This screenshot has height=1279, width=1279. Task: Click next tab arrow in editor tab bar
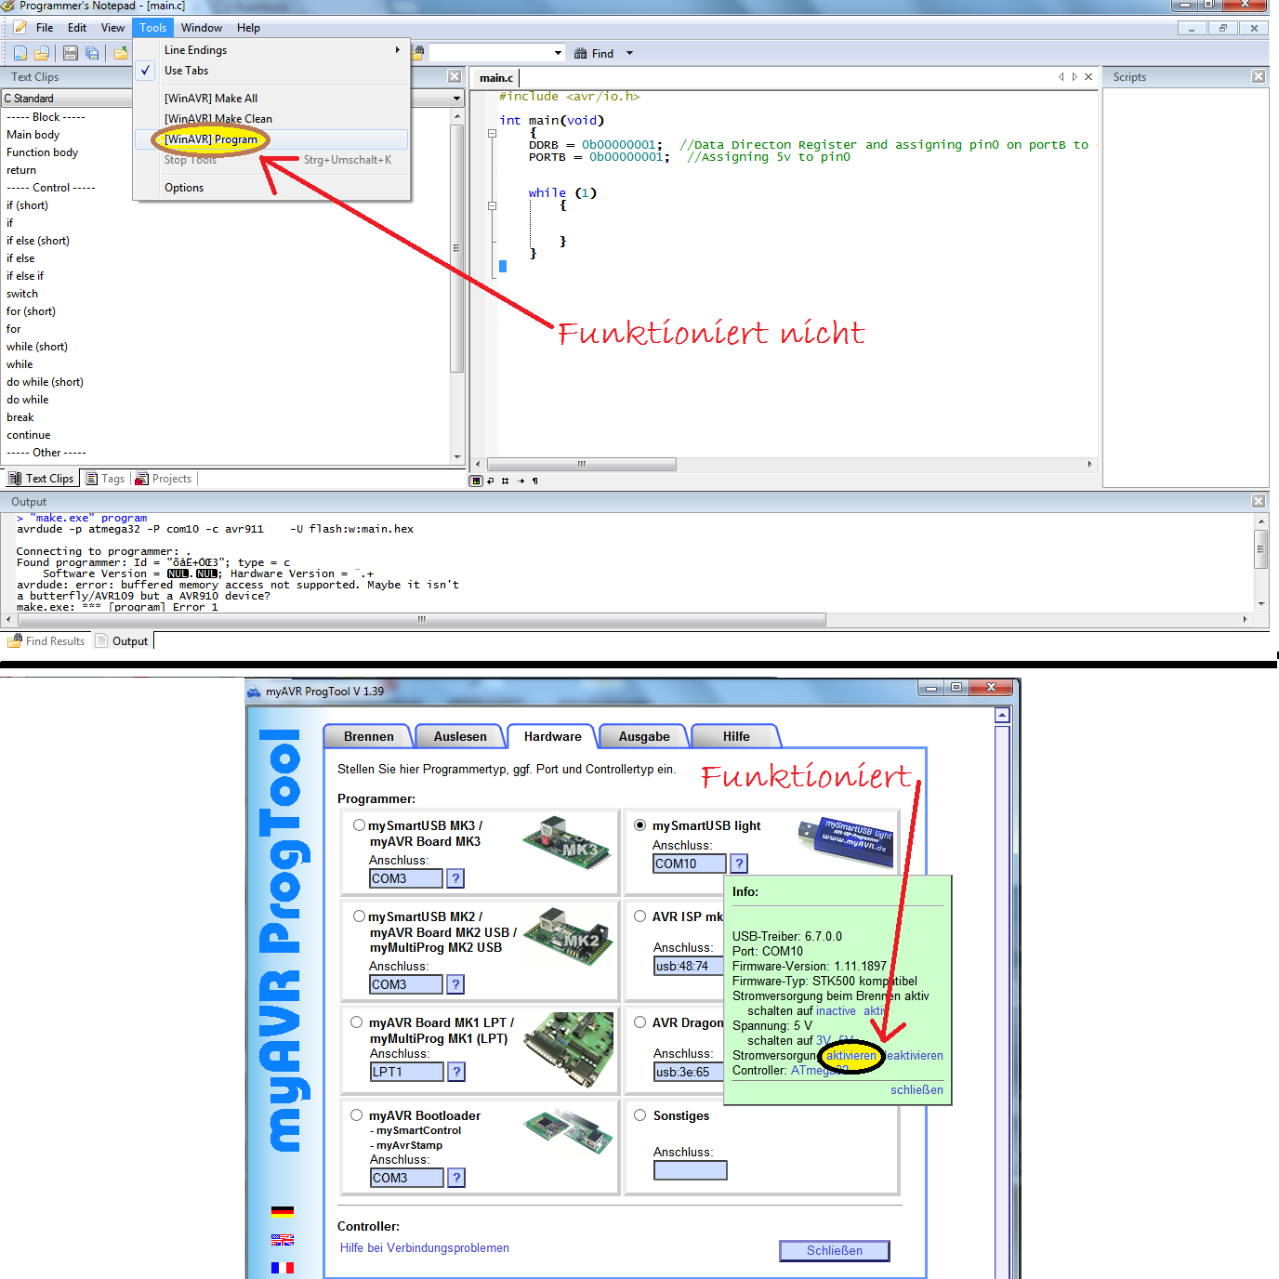click(x=1075, y=77)
